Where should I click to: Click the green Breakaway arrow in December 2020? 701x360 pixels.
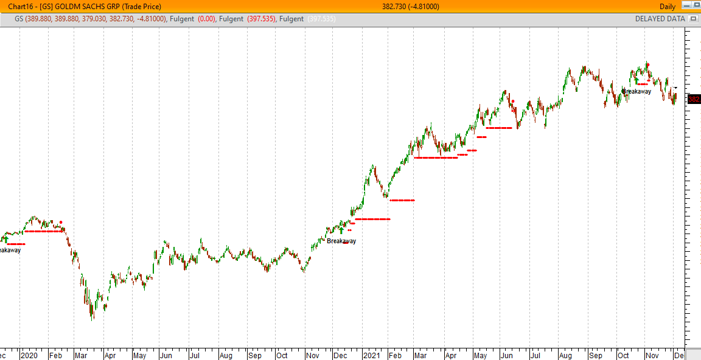(341, 230)
